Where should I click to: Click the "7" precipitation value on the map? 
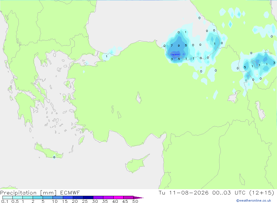click(x=172, y=46)
